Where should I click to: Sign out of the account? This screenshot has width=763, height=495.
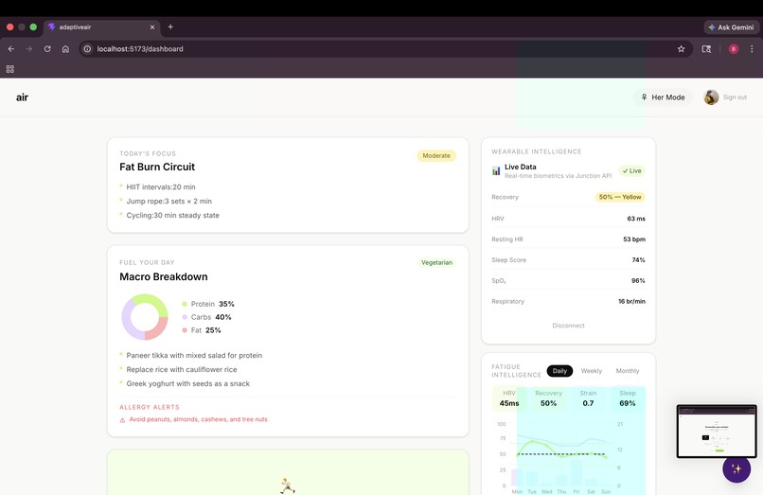click(x=735, y=97)
